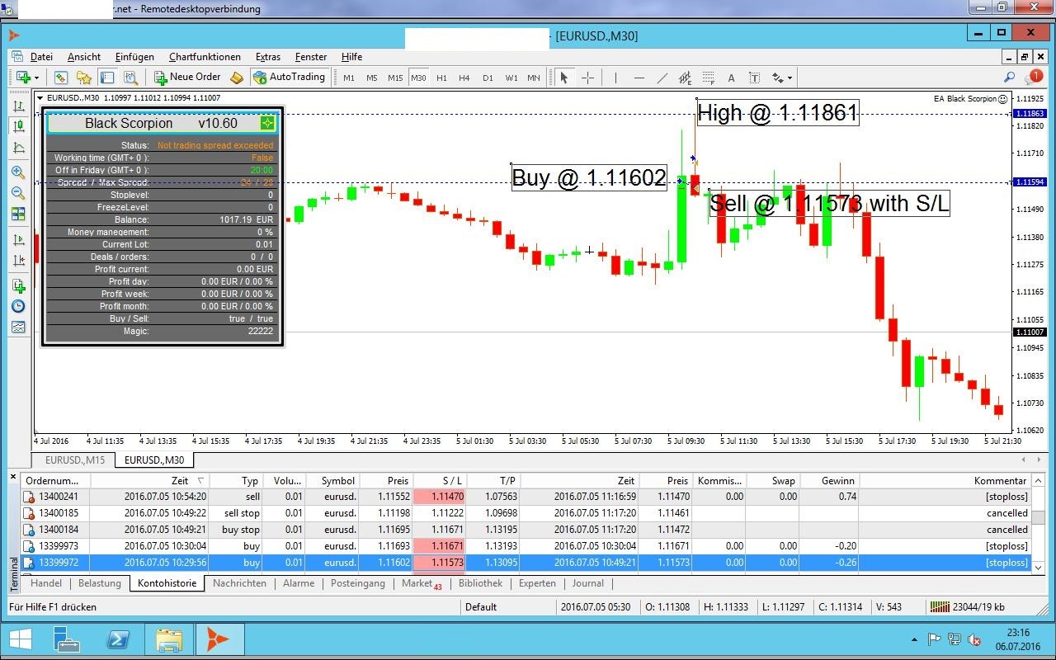Switch chart to MN timeframe
Screen dimensions: 1056x660
(534, 78)
